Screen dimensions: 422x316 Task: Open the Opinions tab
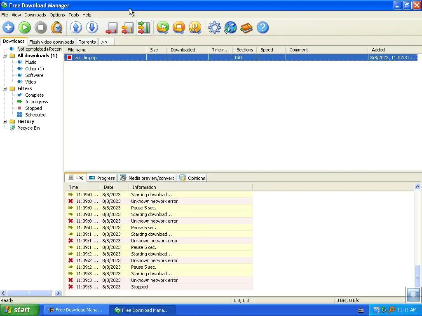coord(192,178)
